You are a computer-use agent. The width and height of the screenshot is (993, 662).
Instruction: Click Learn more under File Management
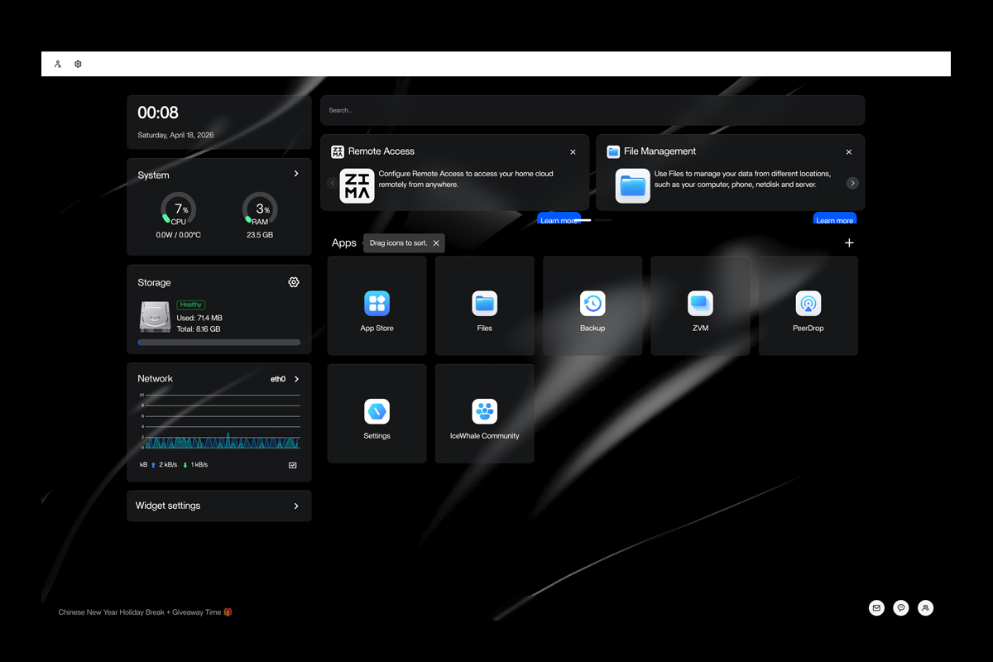pos(835,219)
